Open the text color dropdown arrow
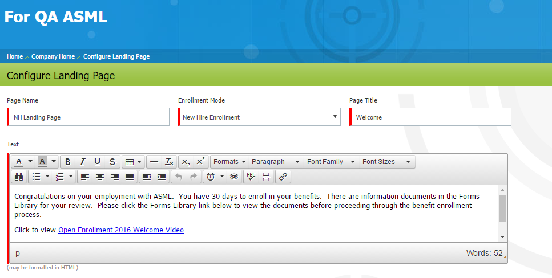Image resolution: width=552 pixels, height=278 pixels. coord(30,162)
